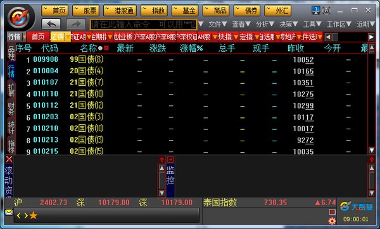
Task: Click the yellow star favorites icon
Action: pos(34,215)
